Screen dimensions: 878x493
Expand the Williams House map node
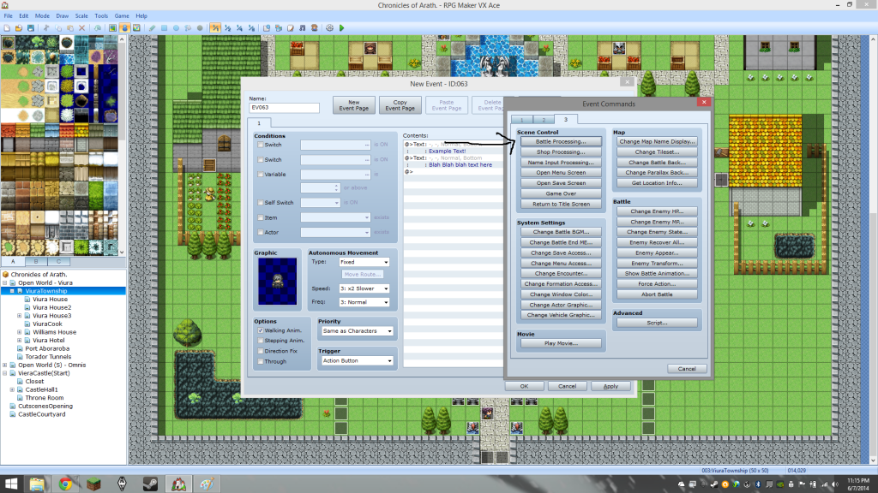[x=19, y=332]
